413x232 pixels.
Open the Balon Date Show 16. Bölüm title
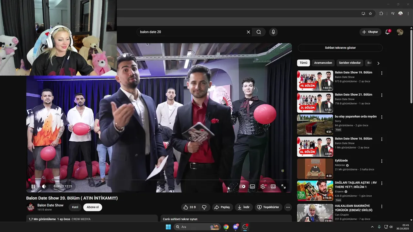tap(353, 139)
